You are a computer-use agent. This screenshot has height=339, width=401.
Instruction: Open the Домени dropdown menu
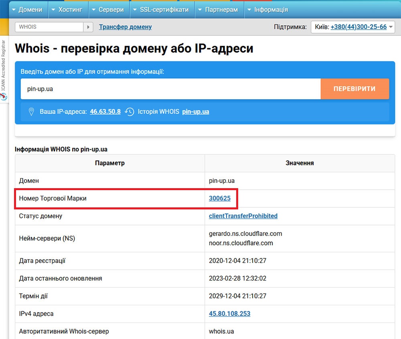point(27,10)
